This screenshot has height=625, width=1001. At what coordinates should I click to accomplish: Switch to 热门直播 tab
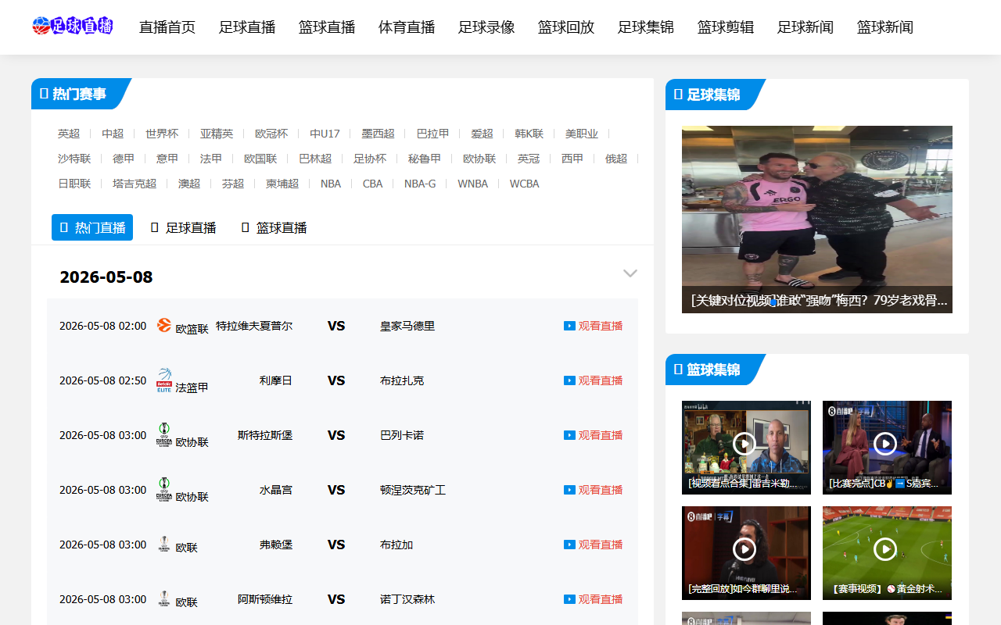tap(92, 227)
